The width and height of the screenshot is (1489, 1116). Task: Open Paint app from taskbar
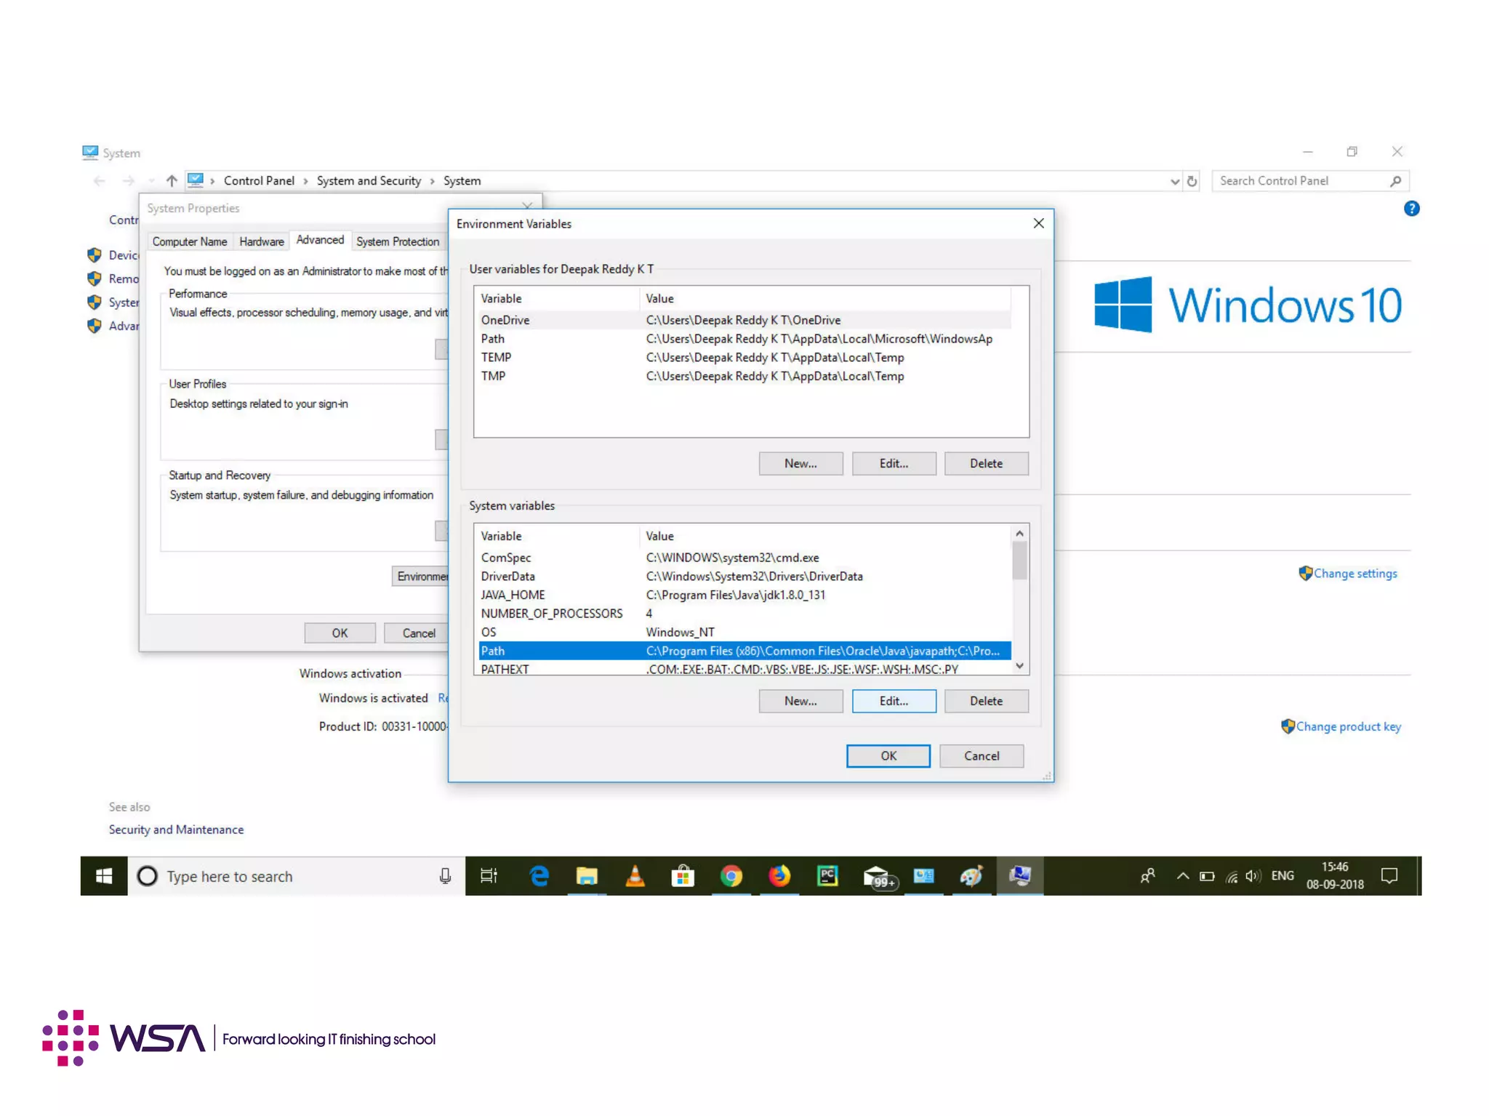[x=971, y=876]
